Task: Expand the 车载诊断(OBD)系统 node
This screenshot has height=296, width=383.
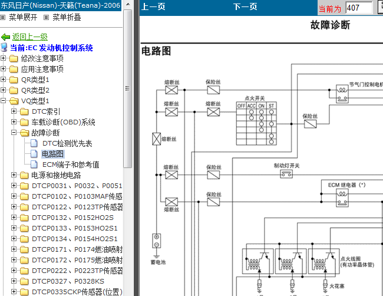Action: point(14,121)
